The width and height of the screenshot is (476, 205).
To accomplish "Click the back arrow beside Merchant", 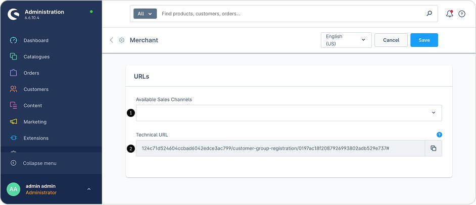I will point(111,40).
